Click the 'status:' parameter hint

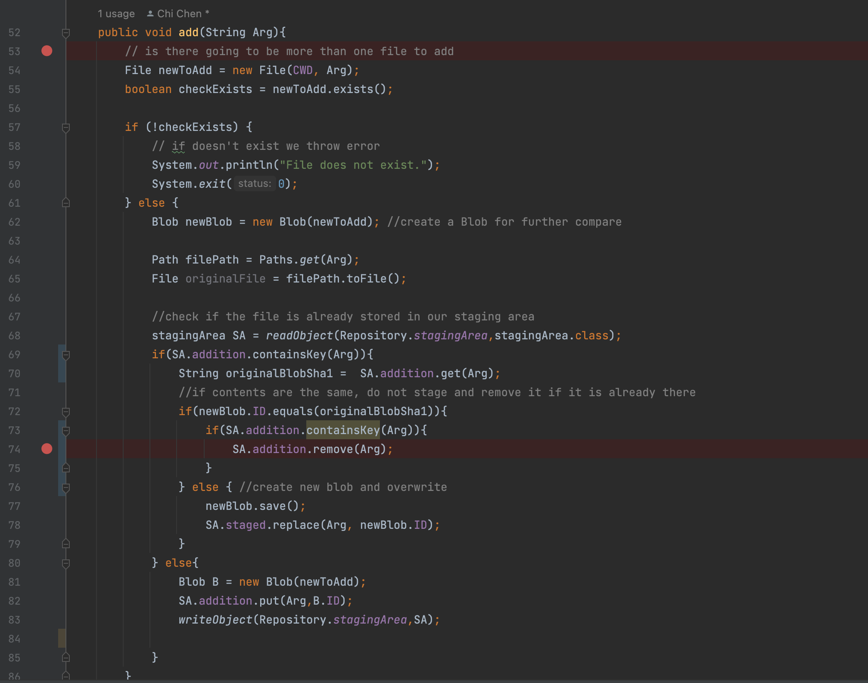coord(254,184)
